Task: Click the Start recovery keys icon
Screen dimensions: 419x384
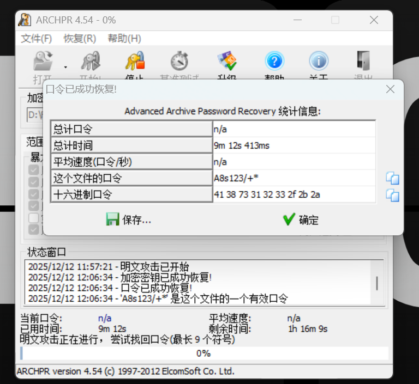Action: tap(91, 61)
